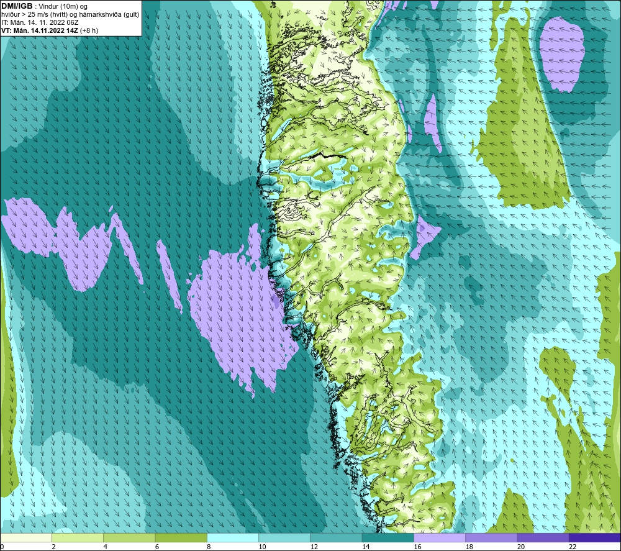Click the scale label '0'

[x=2, y=547]
